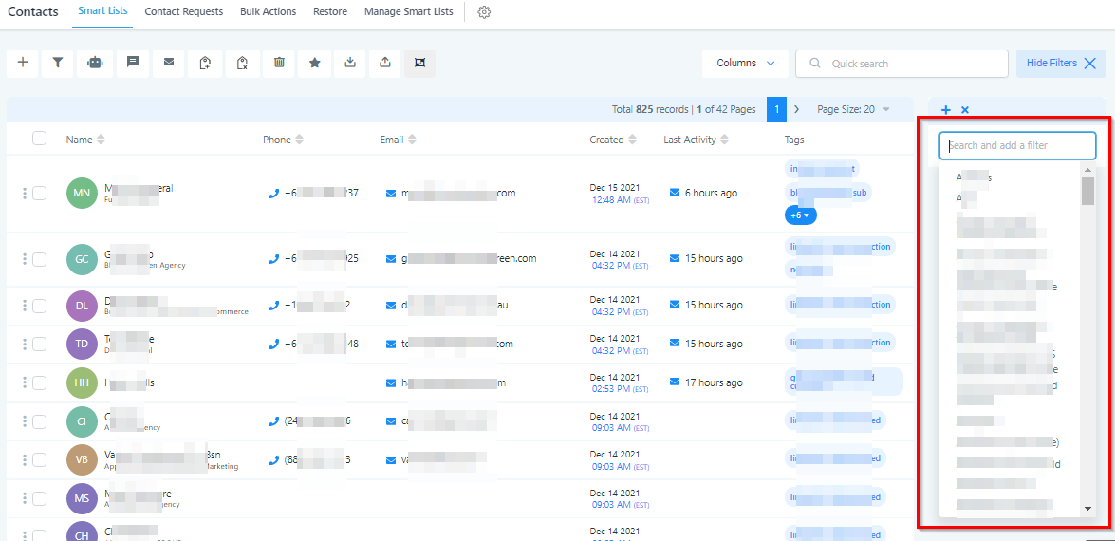Open the Contact Requests tab
This screenshot has width=1115, height=541.
[183, 12]
